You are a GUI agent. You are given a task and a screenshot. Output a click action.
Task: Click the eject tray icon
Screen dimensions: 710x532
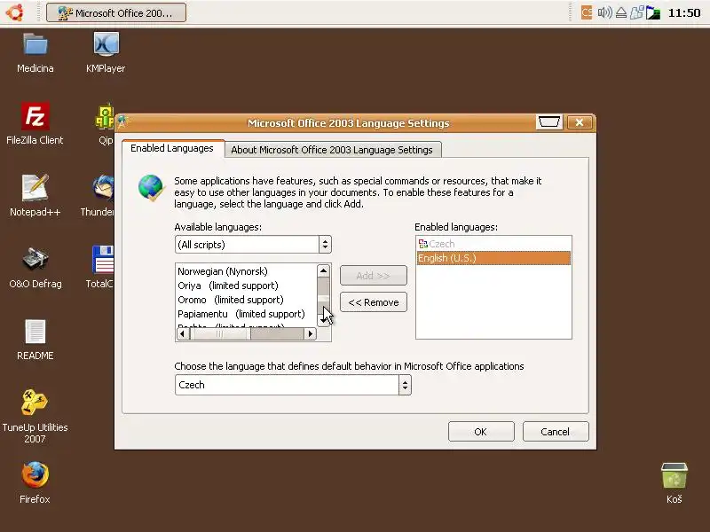tap(621, 13)
